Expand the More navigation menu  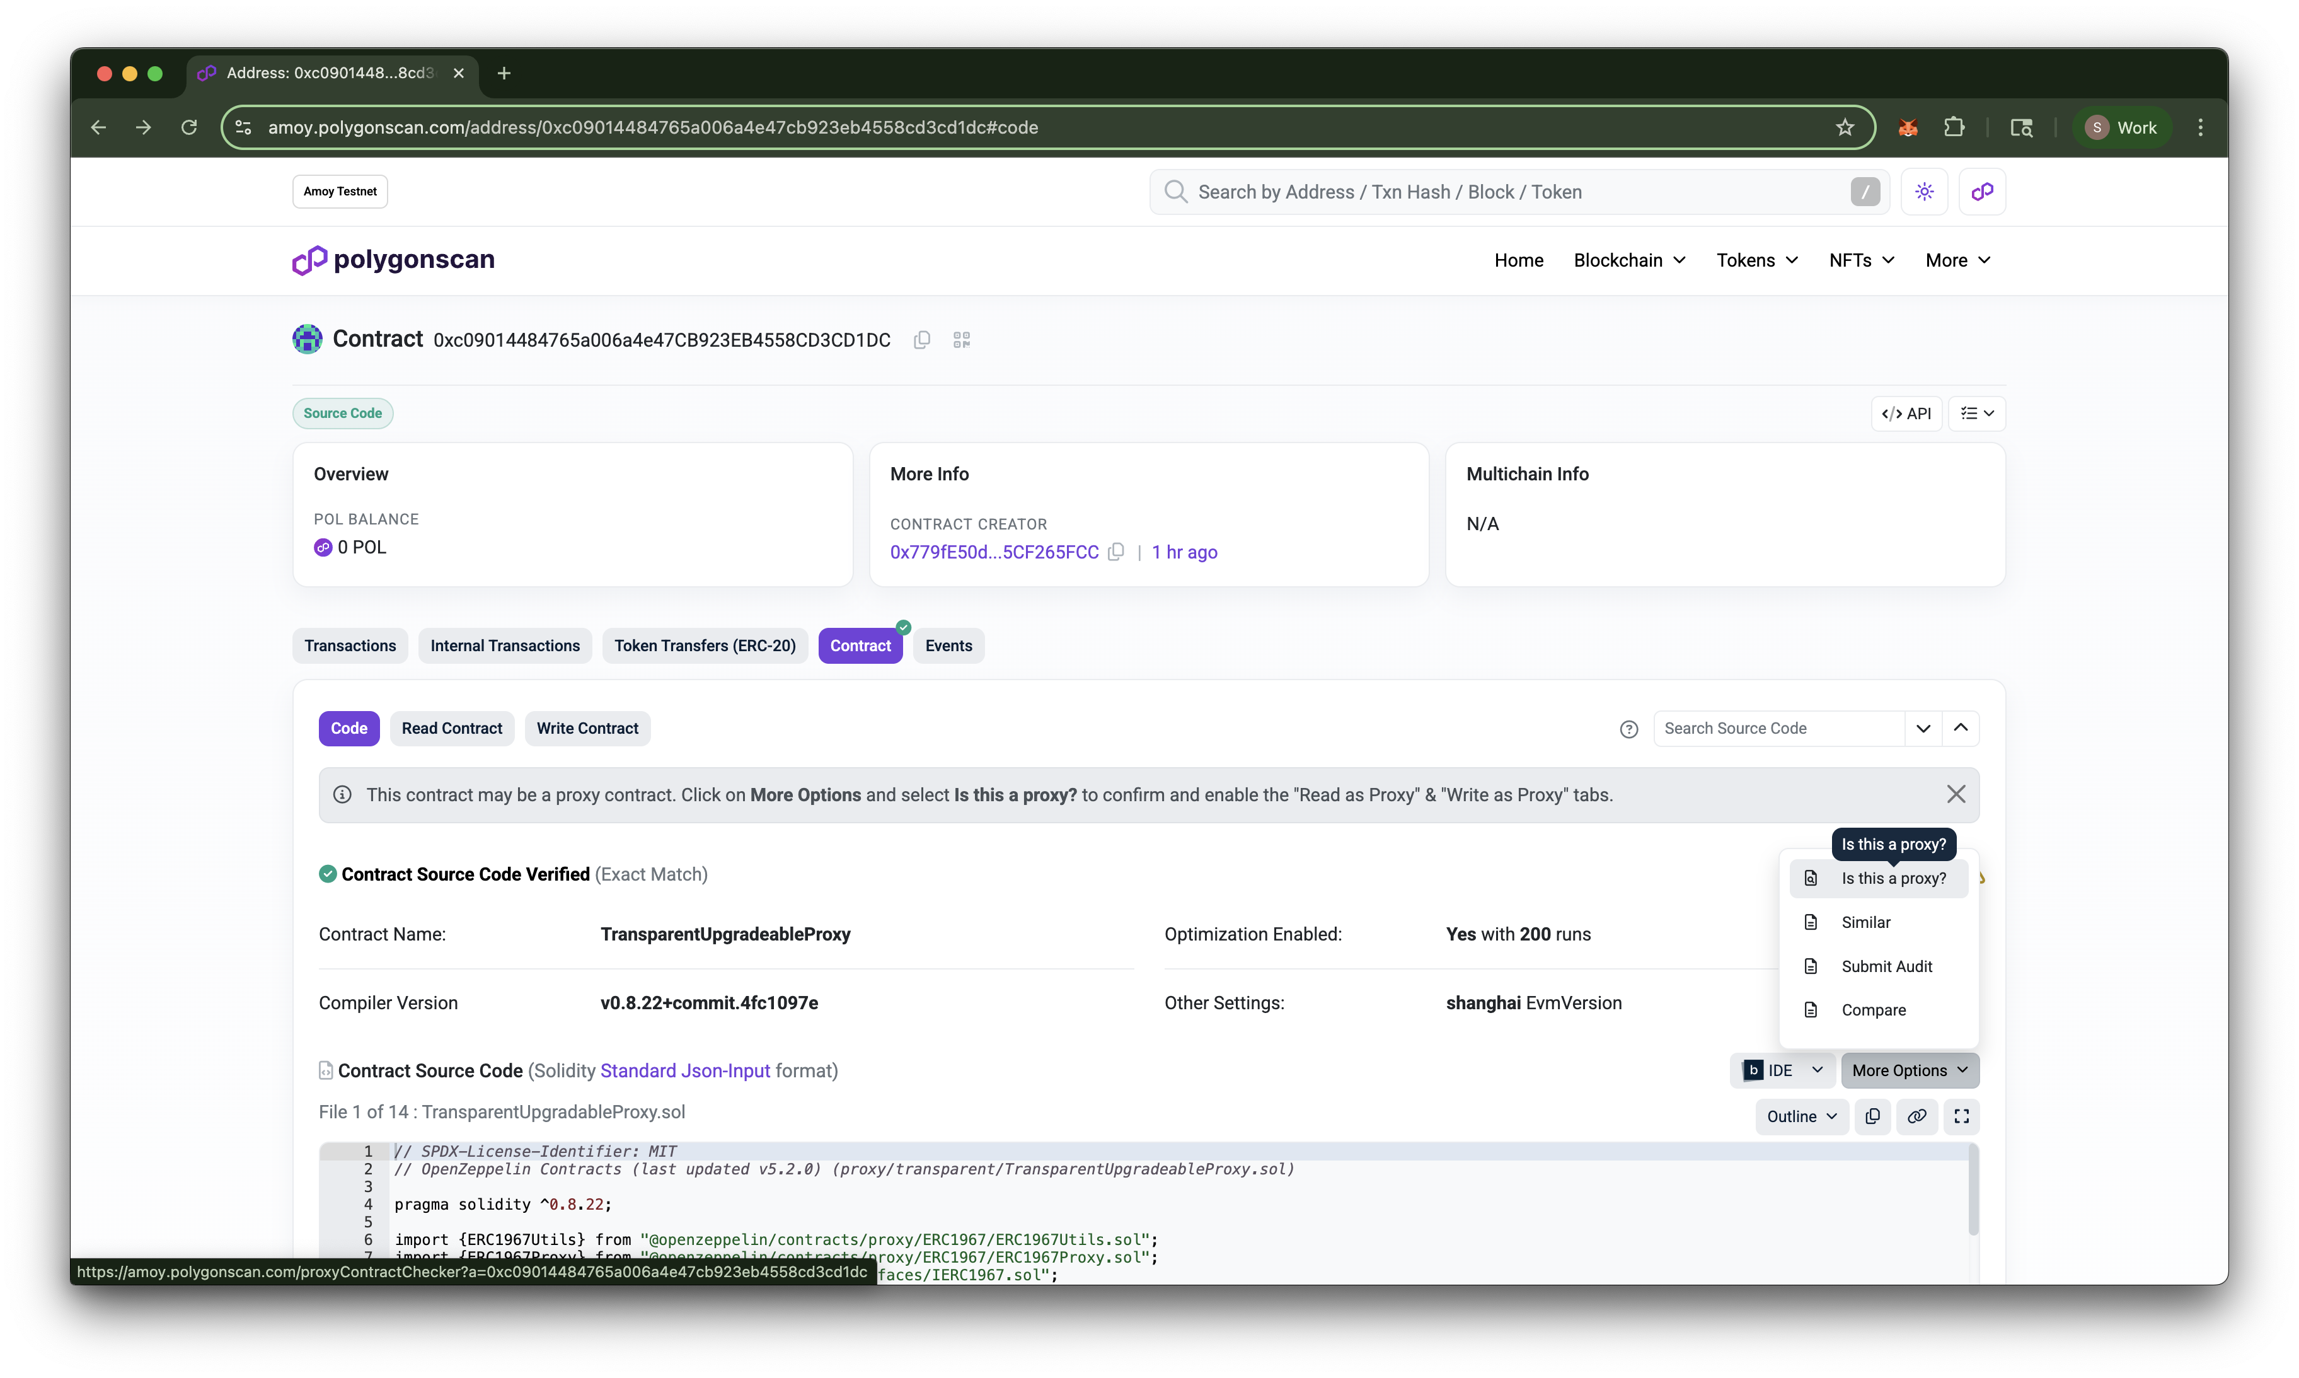[x=1957, y=260]
